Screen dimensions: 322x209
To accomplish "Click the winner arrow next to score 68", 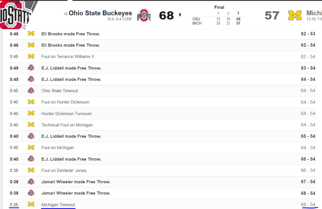I will click(x=180, y=14).
